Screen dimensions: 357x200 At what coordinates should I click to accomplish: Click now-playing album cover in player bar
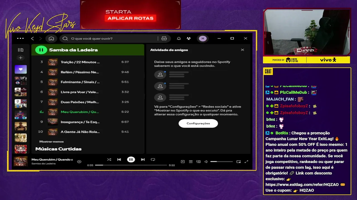point(21,161)
